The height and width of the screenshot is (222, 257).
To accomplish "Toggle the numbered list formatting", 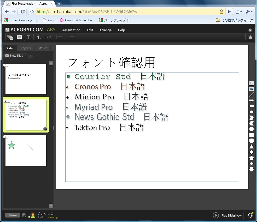I will click(x=71, y=37).
